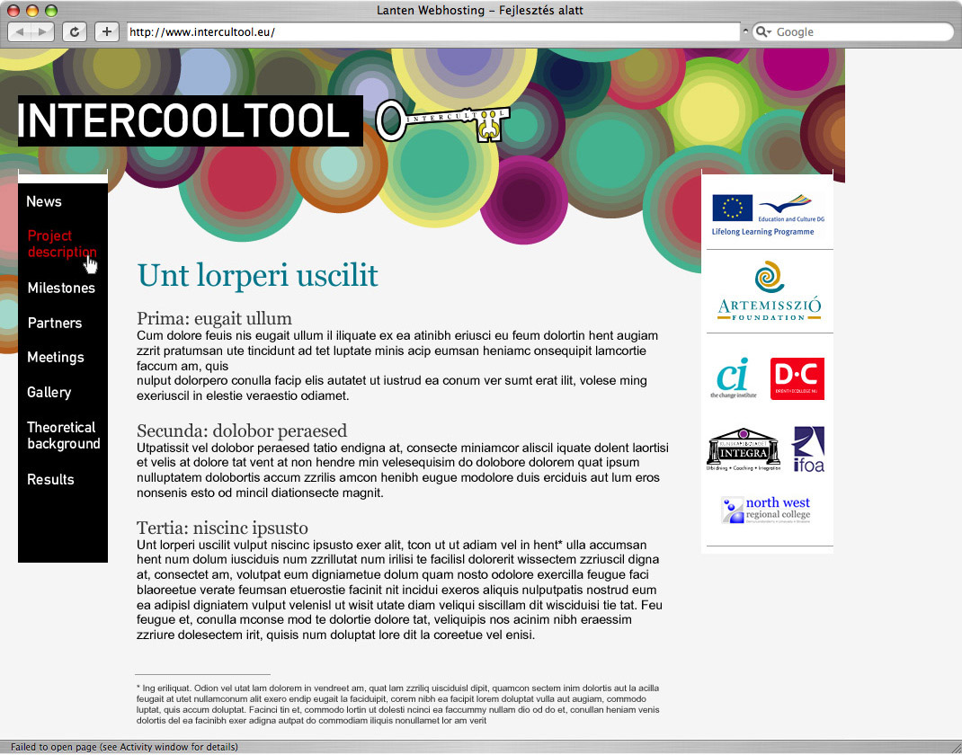
Task: Open the News menu item
Action: tap(44, 201)
